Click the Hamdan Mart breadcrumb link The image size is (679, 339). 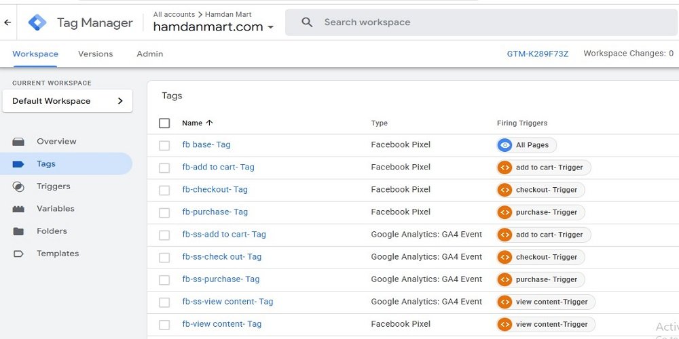pos(228,14)
